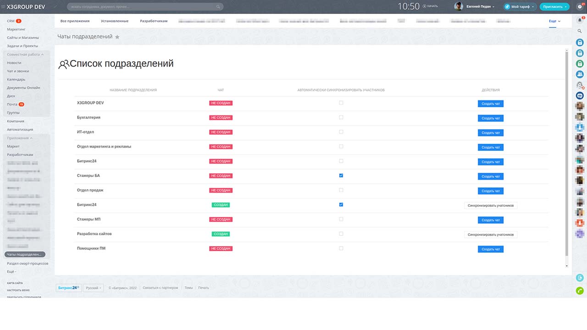This screenshot has height=330, width=587.
Task: Switch to the Установленные tab
Action: (115, 21)
